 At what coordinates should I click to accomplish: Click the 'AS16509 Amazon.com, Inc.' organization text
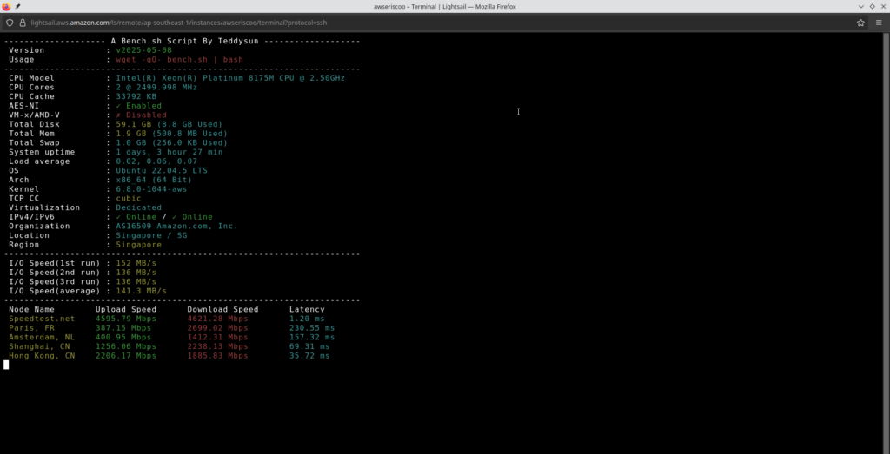[x=176, y=227]
